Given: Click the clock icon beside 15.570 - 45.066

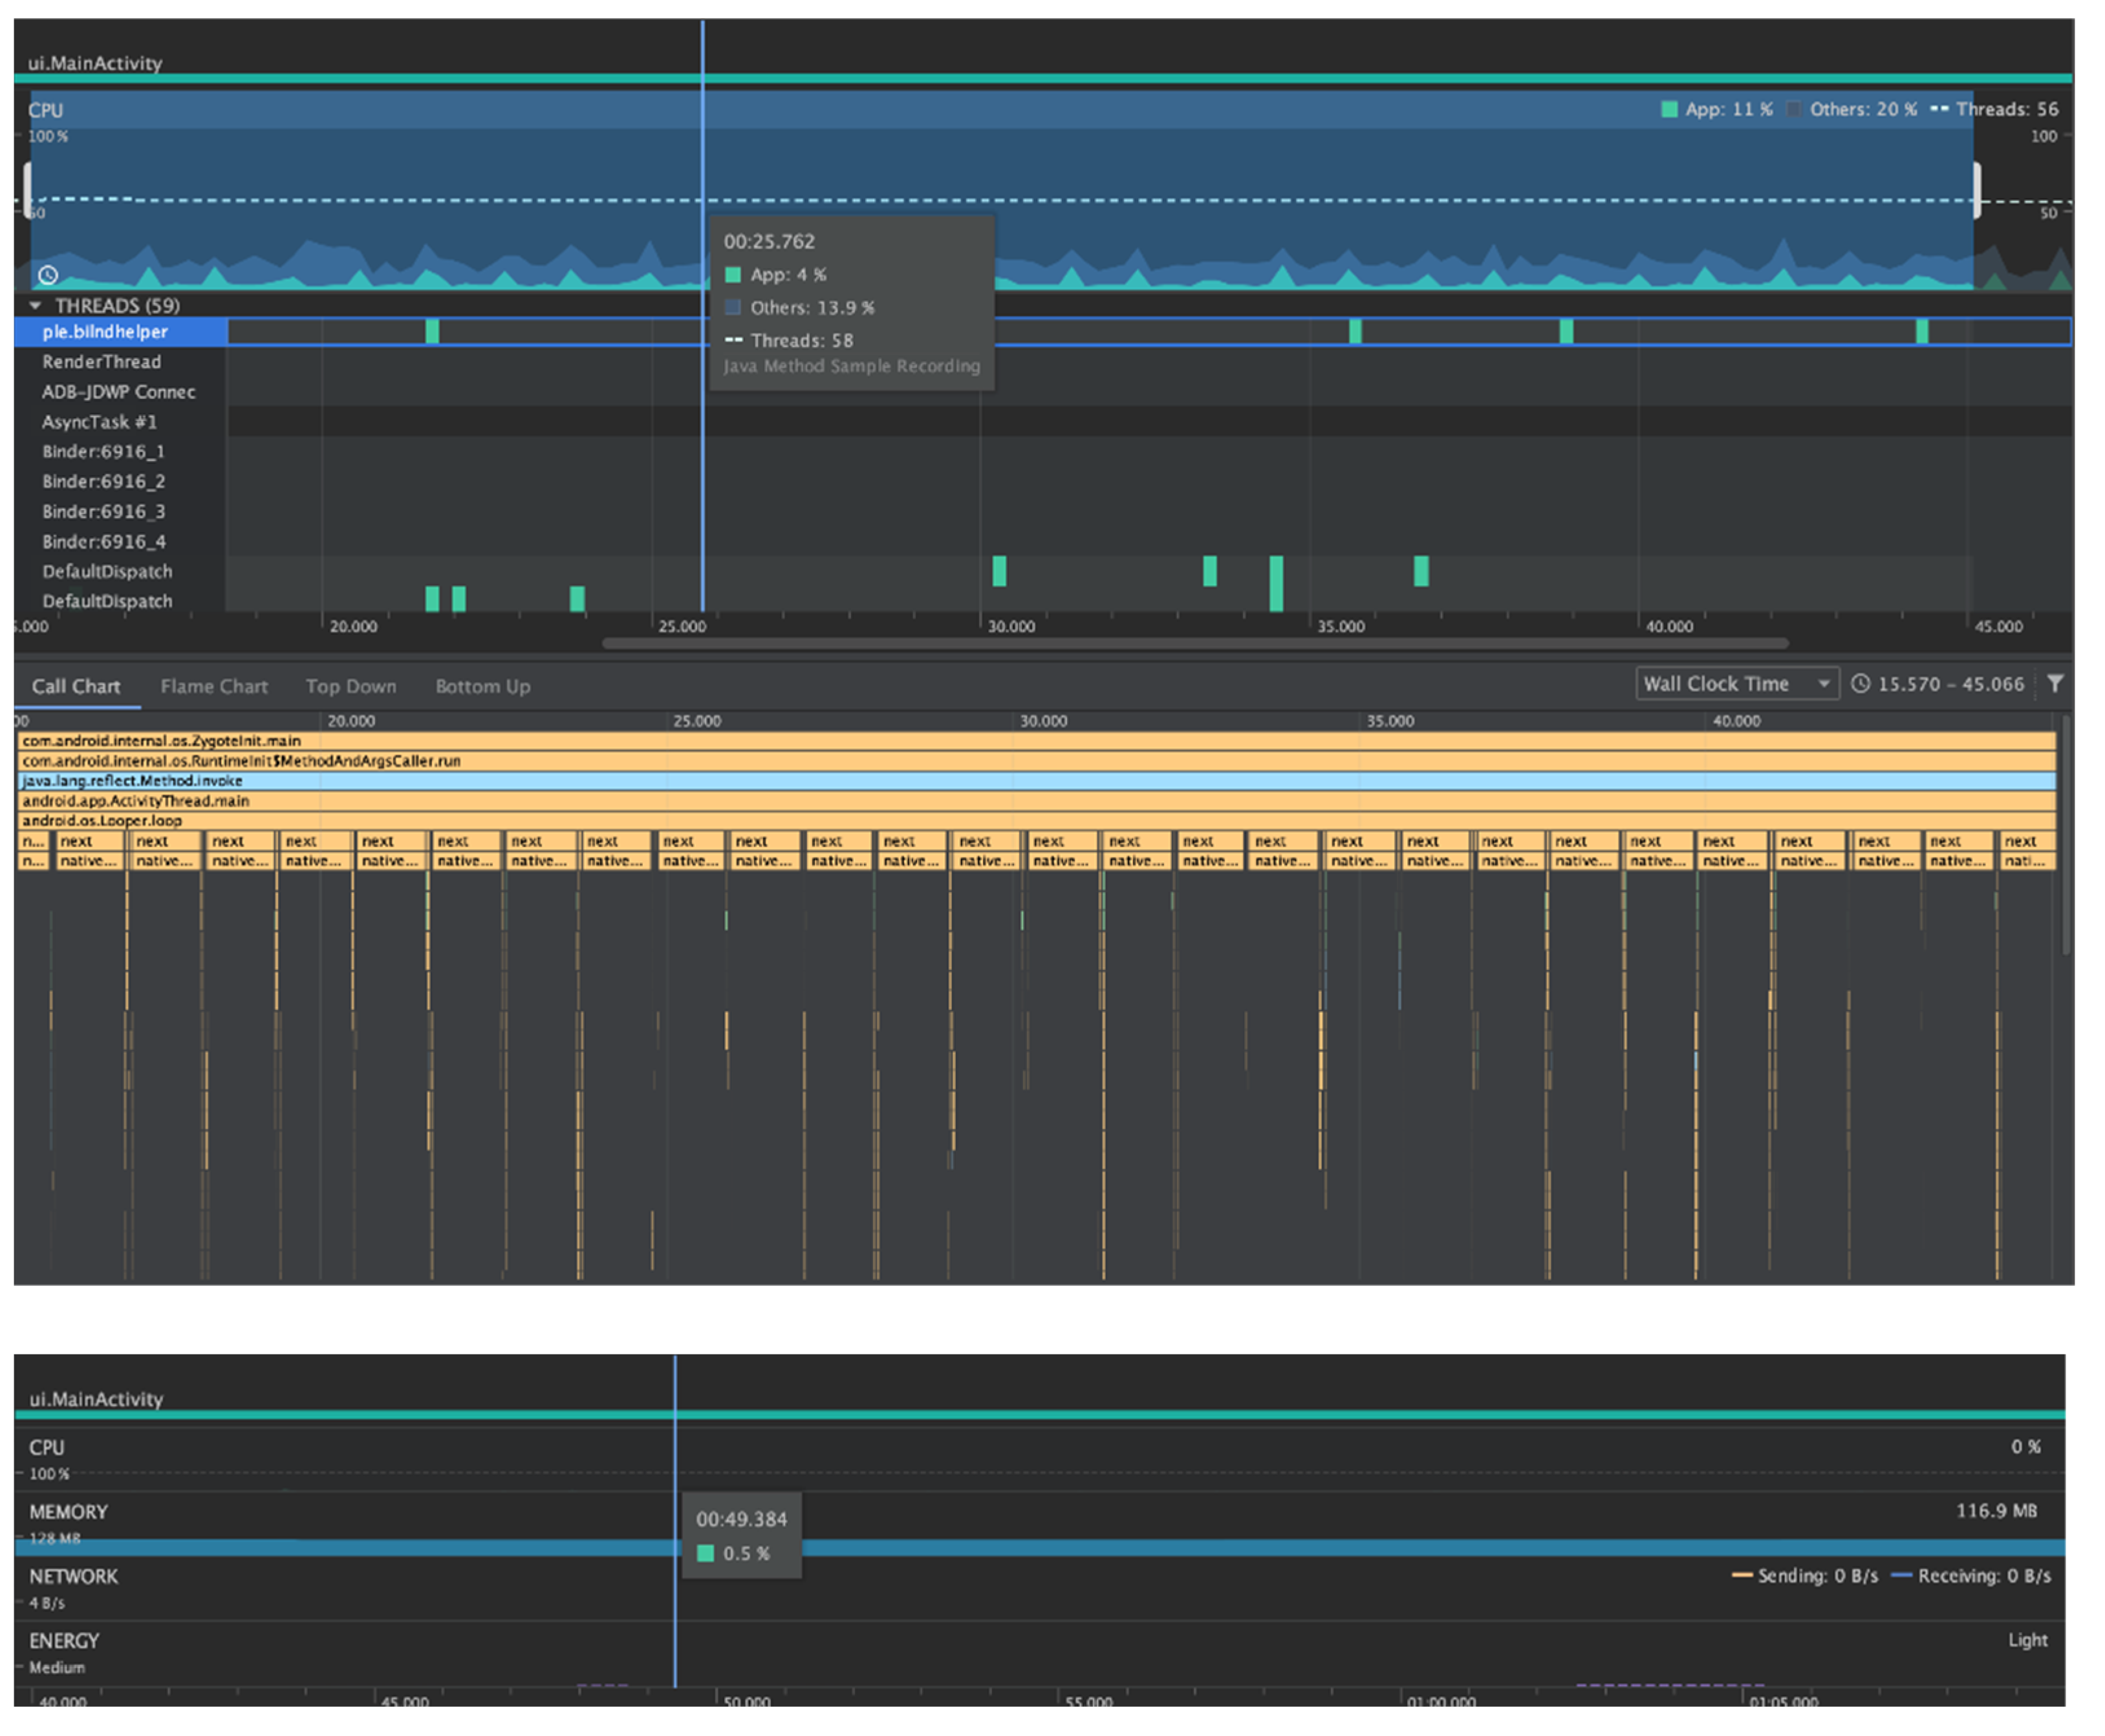Looking at the screenshot, I should point(1860,684).
